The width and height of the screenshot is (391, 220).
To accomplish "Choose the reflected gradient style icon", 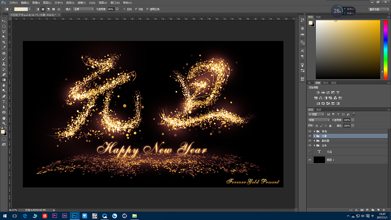I will coord(53,9).
